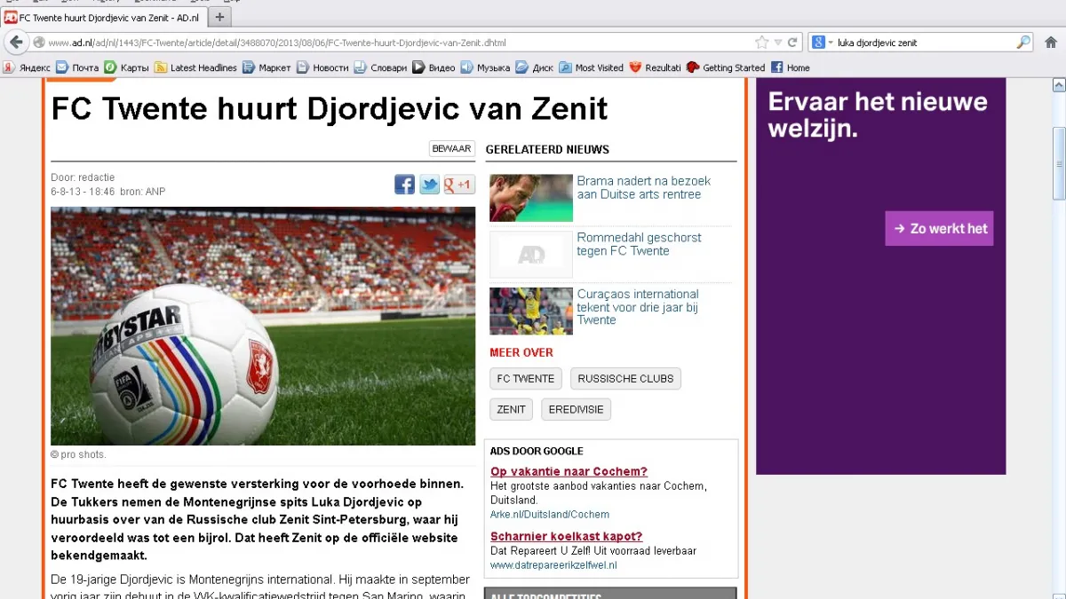The image size is (1066, 599).
Task: Select the RUSSISCHE CLUBS topic tag
Action: pyautogui.click(x=625, y=379)
